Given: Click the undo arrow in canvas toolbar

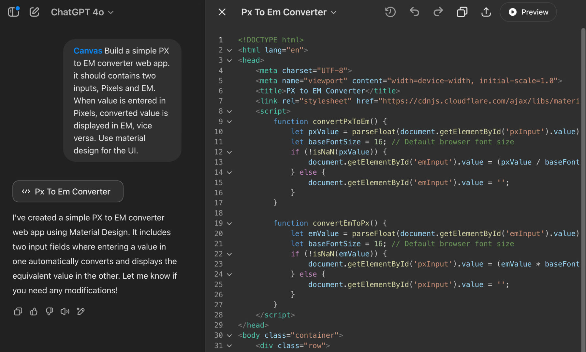Looking at the screenshot, I should [x=414, y=12].
